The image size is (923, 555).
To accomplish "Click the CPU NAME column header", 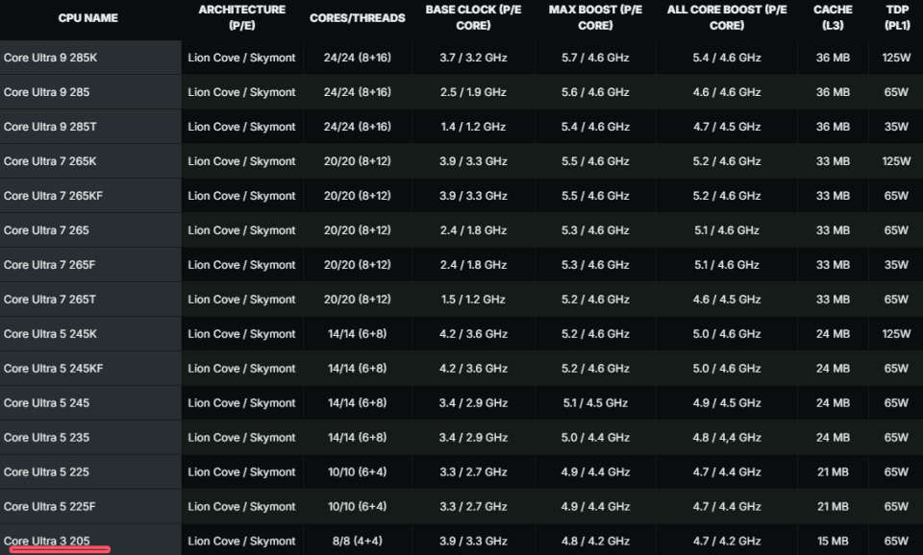I will tap(87, 18).
